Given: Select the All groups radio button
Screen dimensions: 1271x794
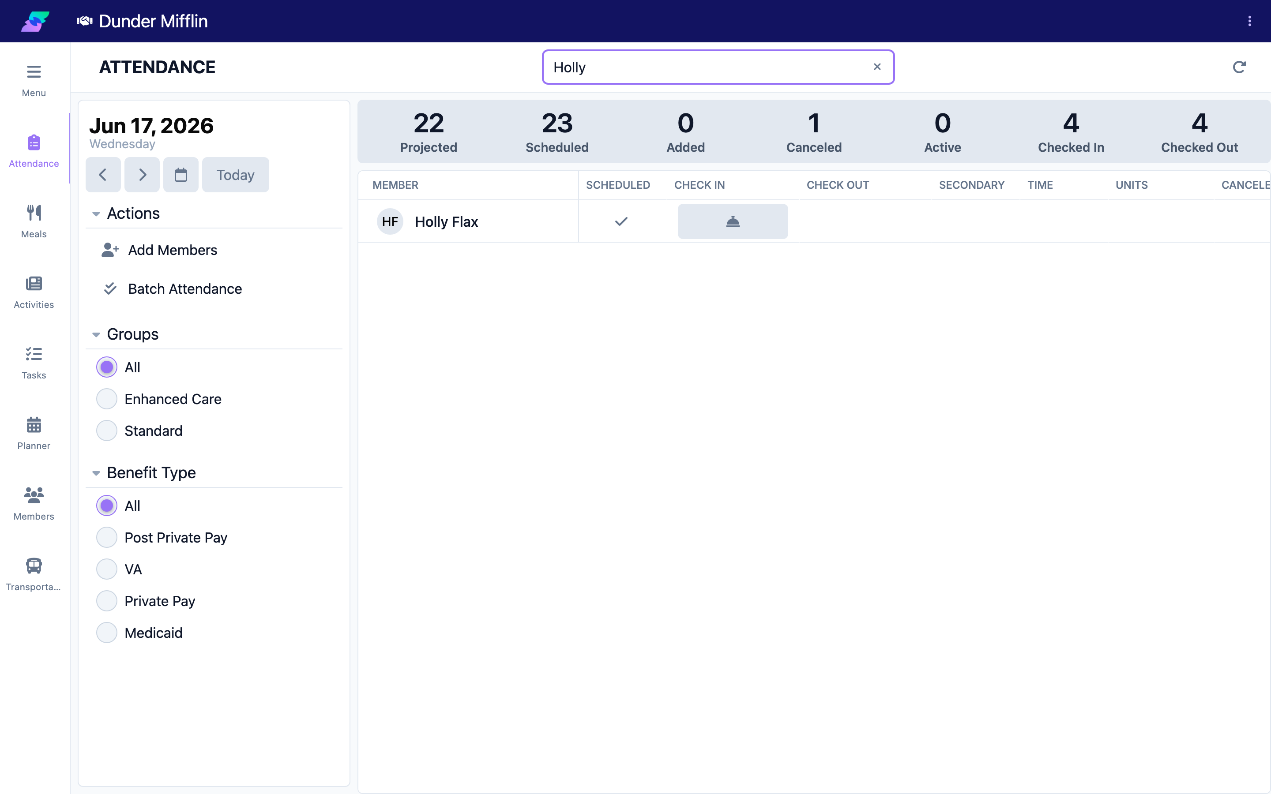Looking at the screenshot, I should (107, 367).
